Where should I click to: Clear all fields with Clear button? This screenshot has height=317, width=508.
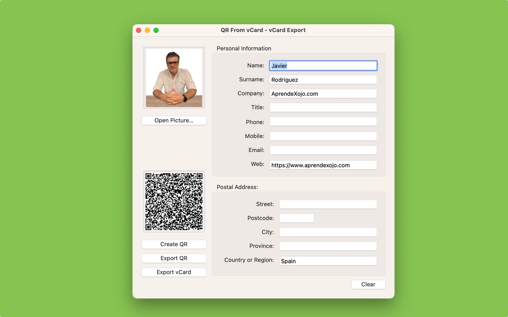click(368, 284)
